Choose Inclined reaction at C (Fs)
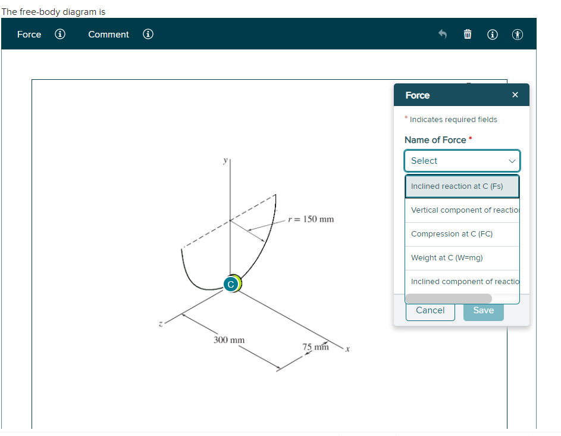This screenshot has width=561, height=436. [462, 186]
